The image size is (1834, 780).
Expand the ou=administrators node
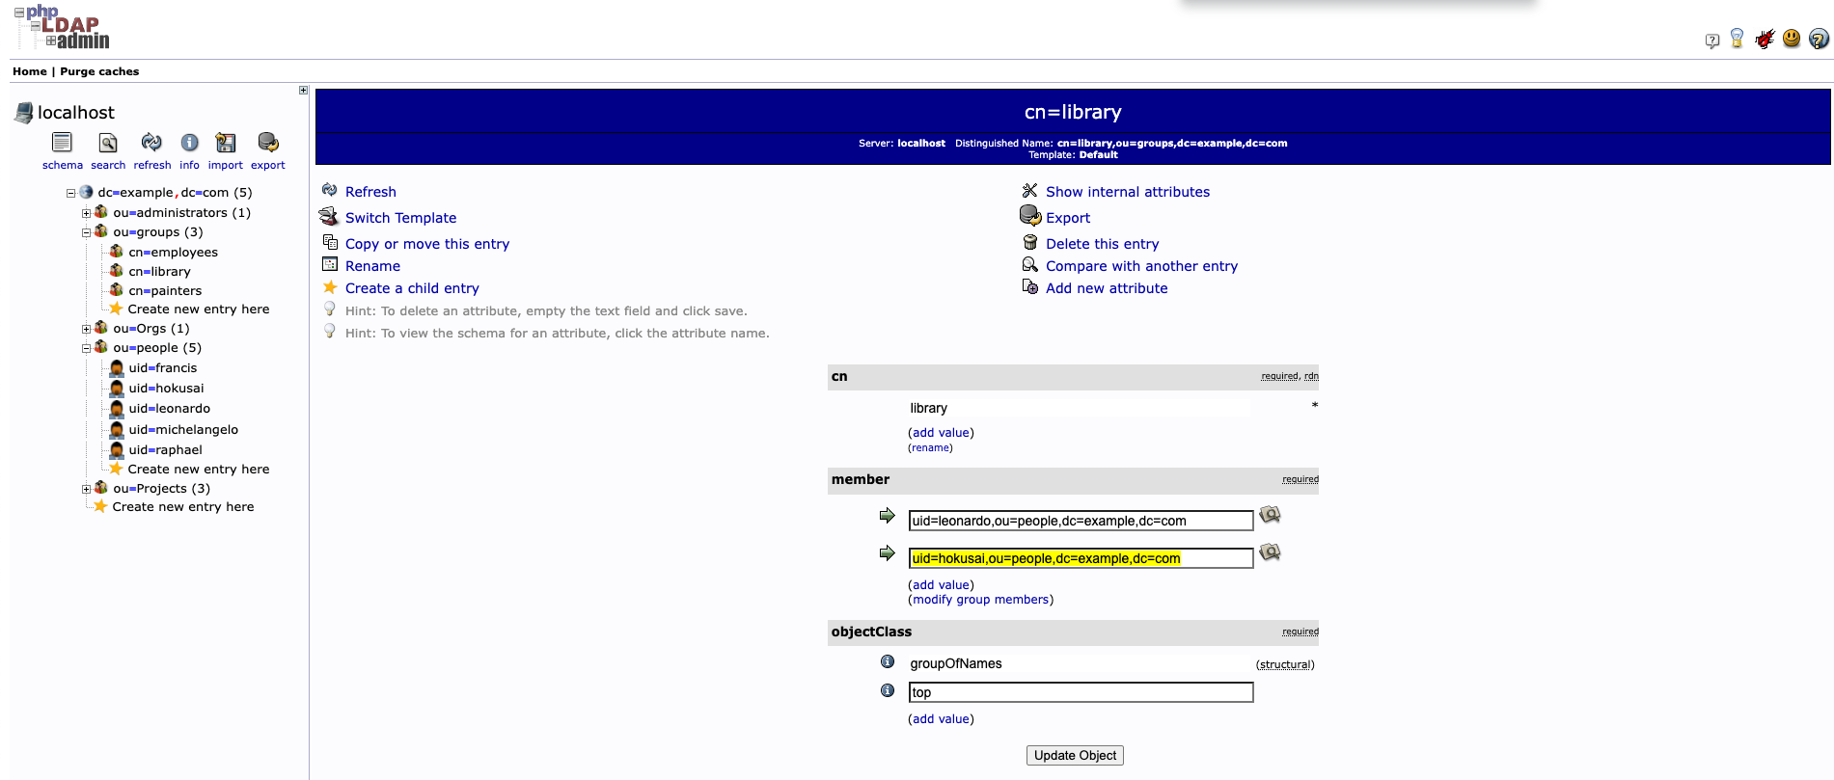click(86, 213)
